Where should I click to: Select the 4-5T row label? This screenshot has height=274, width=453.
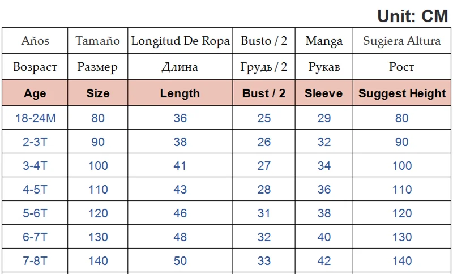(x=35, y=190)
